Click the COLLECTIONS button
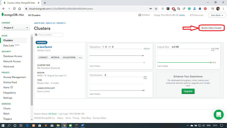The width and height of the screenshot is (227, 128). click(69, 57)
